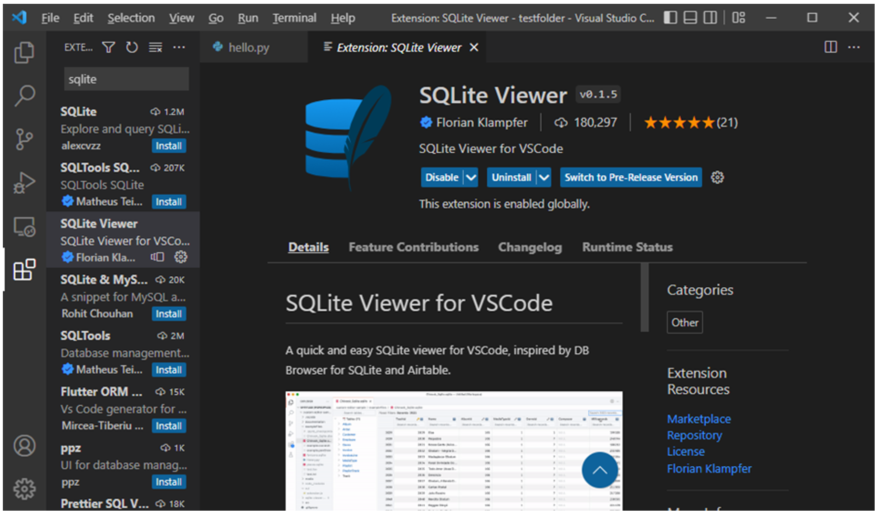Open Remote Explorer in activity bar
Image resolution: width=878 pixels, height=514 pixels.
click(x=24, y=227)
